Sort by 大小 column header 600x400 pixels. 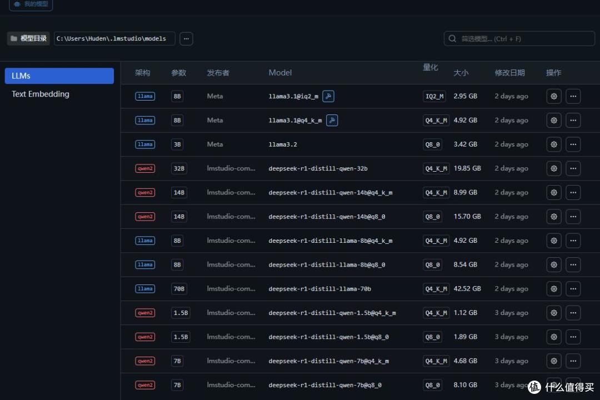(461, 73)
